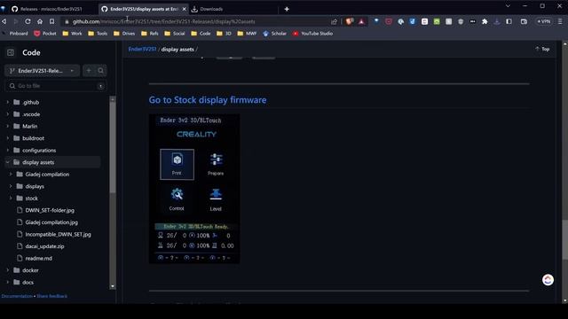Open Incompatible_DWIN_SET.jpg file
The image size is (568, 319).
(58, 234)
